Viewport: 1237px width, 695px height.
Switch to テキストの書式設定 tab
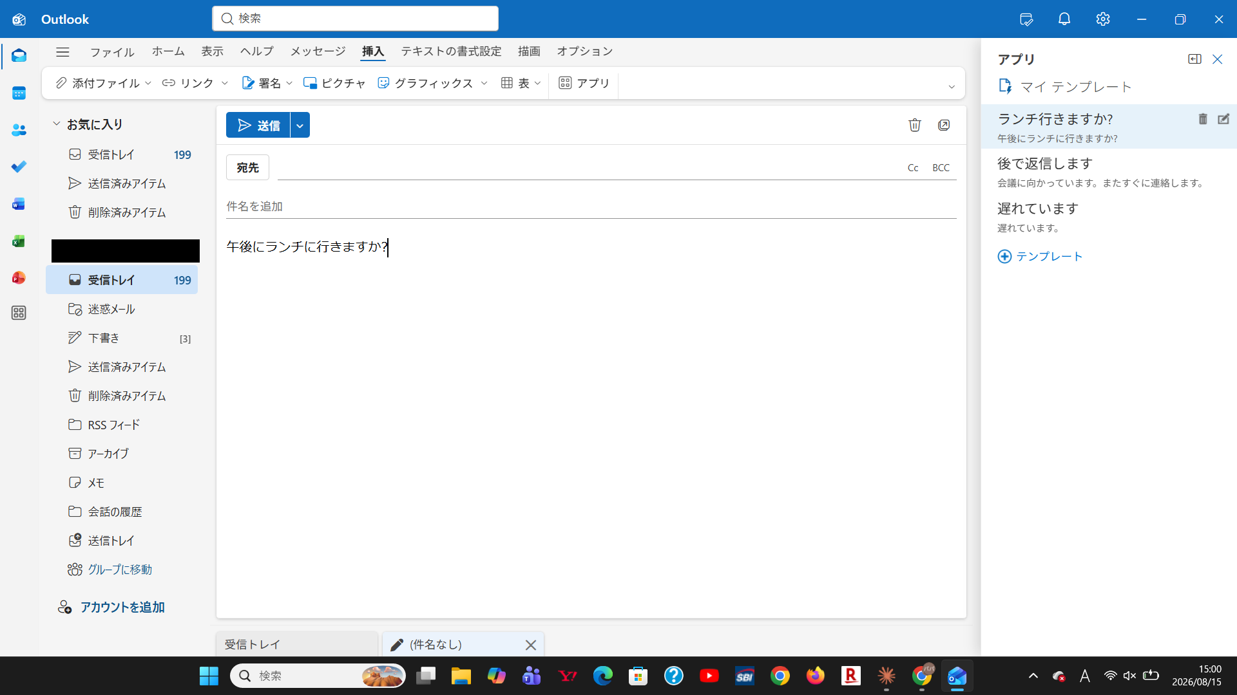pyautogui.click(x=451, y=51)
